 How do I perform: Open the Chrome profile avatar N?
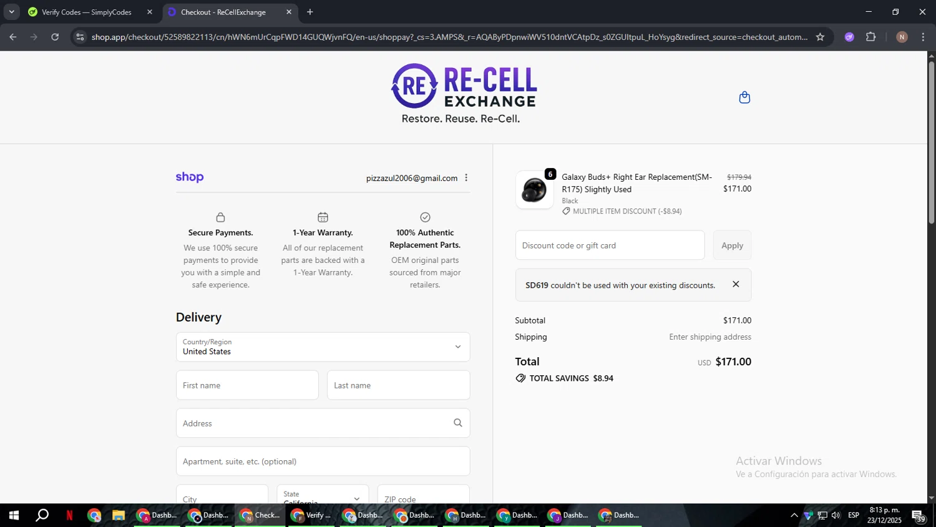[x=902, y=37]
